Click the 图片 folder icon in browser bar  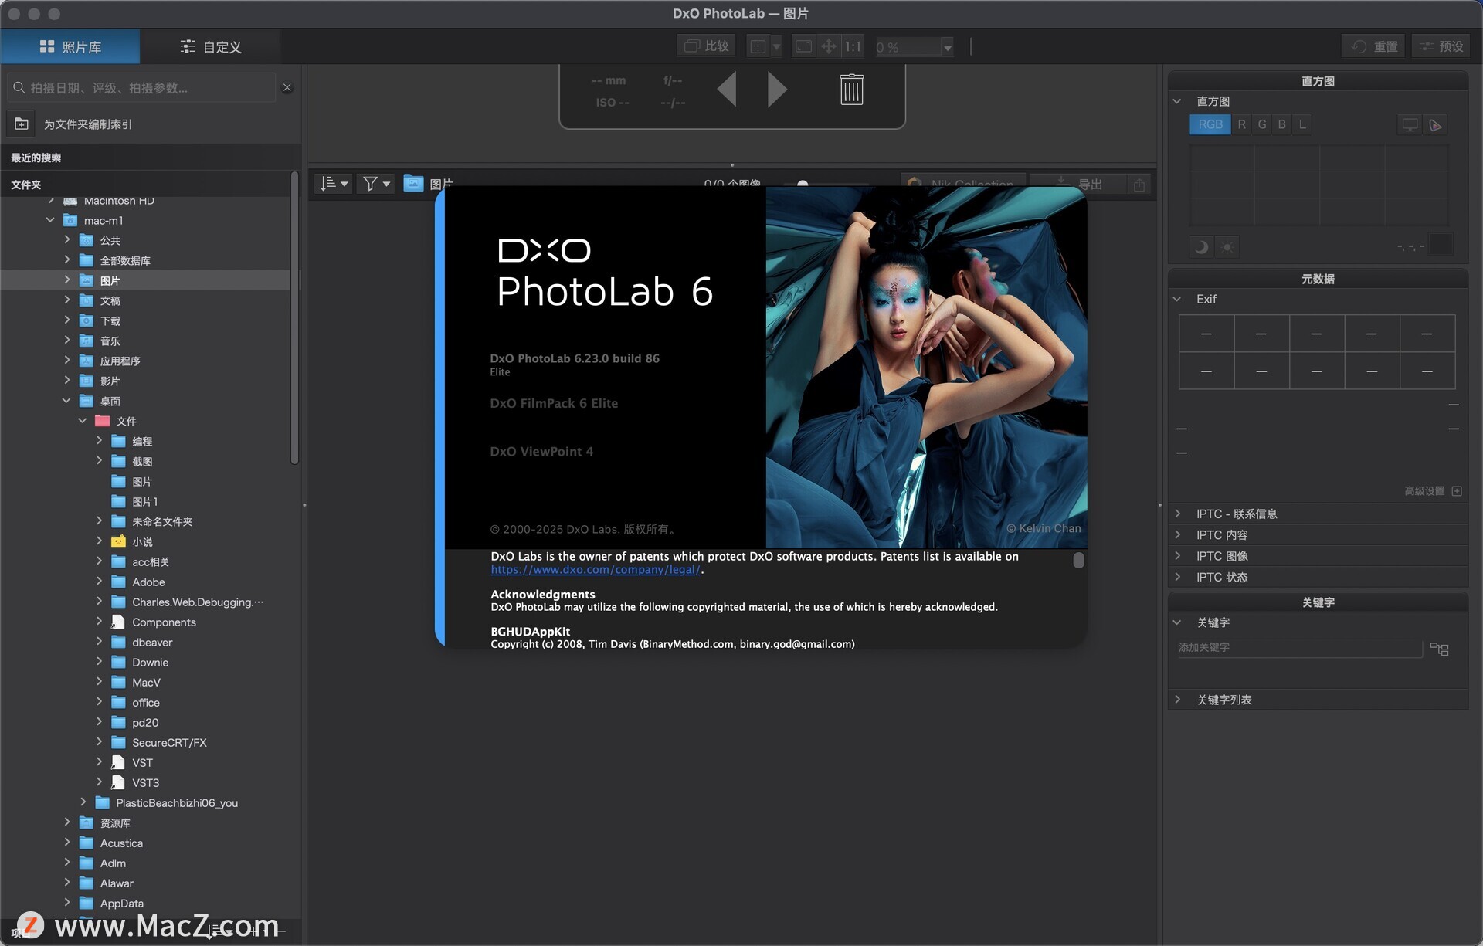point(413,183)
